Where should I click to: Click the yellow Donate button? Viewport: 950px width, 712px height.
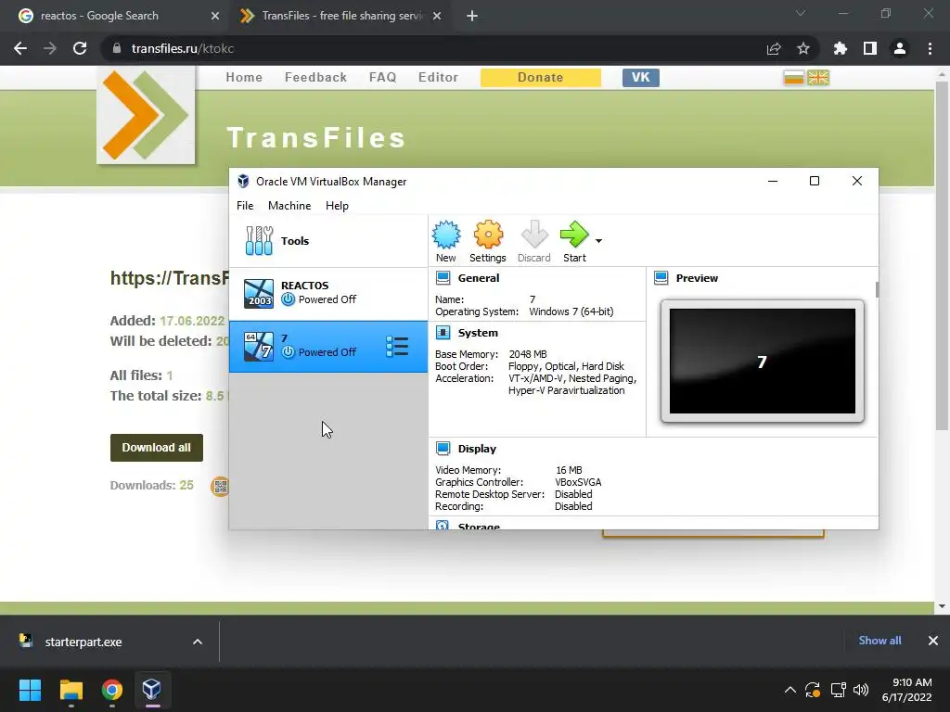click(541, 78)
